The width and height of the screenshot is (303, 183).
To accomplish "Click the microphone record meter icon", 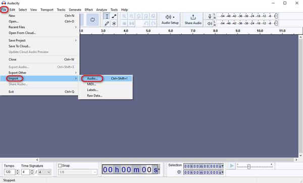I will pos(210,16).
